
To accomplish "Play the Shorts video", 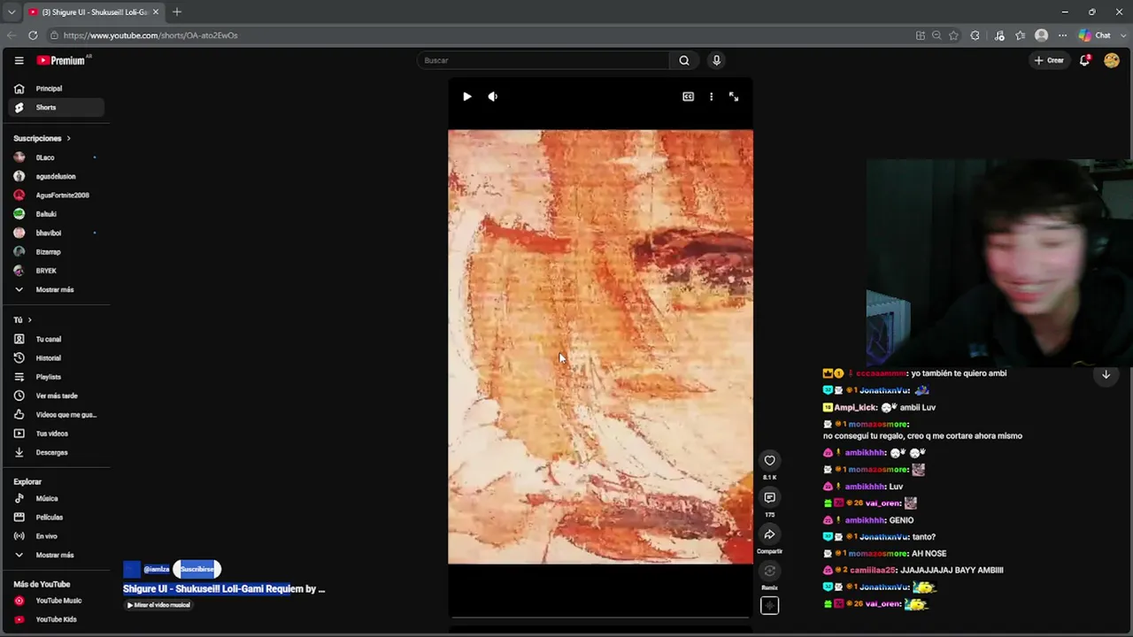I will [x=466, y=96].
